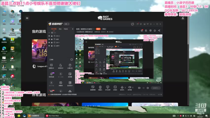The height and width of the screenshot is (118, 210).
Task: Add 多媒体 media source
Action: [115, 88]
